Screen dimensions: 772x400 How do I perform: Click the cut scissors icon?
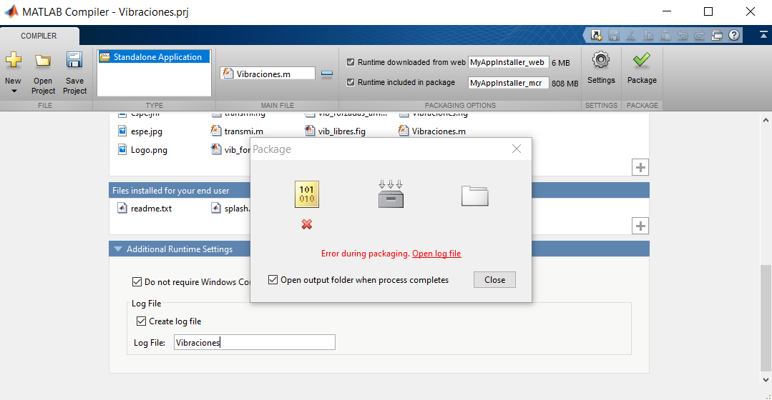pyautogui.click(x=631, y=36)
